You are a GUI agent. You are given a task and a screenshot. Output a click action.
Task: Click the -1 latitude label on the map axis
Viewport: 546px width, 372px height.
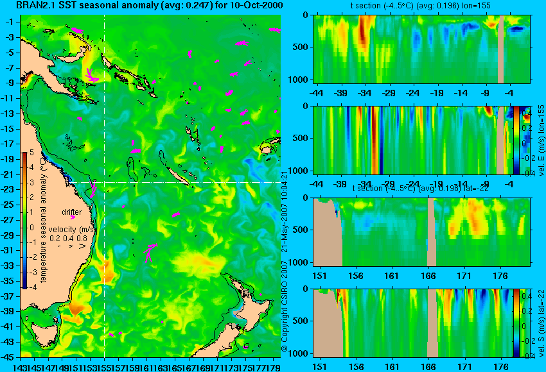[x=9, y=22]
